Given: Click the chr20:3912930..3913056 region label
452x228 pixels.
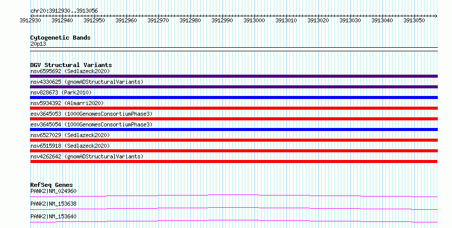Looking at the screenshot, I should (x=64, y=11).
